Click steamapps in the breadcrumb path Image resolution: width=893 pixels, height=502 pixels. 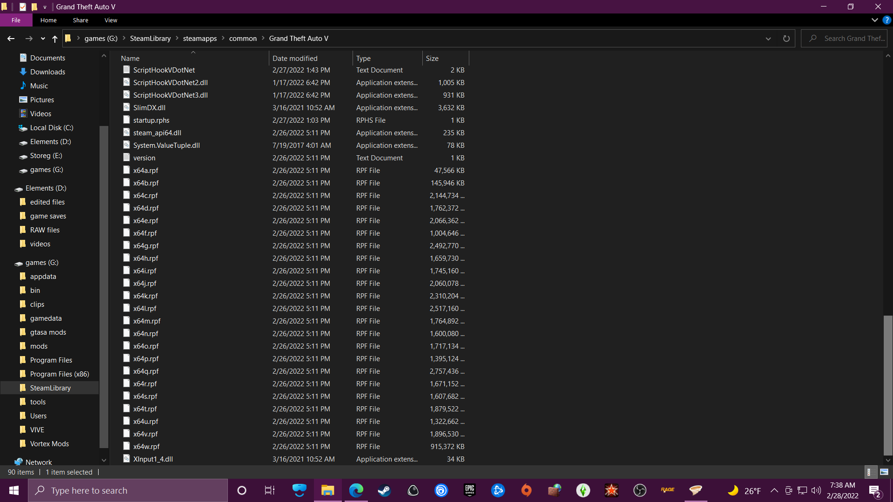pyautogui.click(x=200, y=39)
